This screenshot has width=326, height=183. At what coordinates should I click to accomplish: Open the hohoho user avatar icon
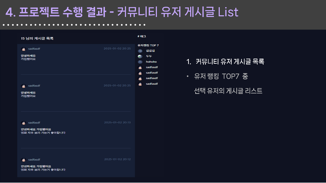click(x=140, y=62)
